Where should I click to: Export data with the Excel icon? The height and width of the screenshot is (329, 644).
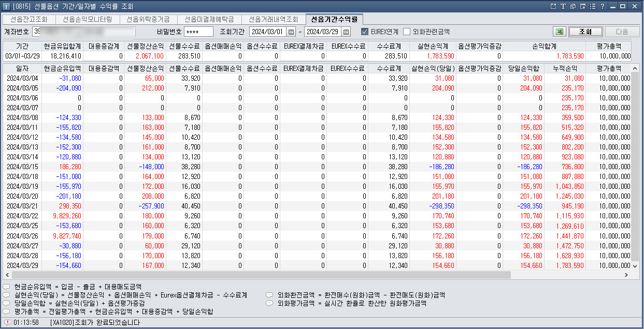[x=559, y=32]
